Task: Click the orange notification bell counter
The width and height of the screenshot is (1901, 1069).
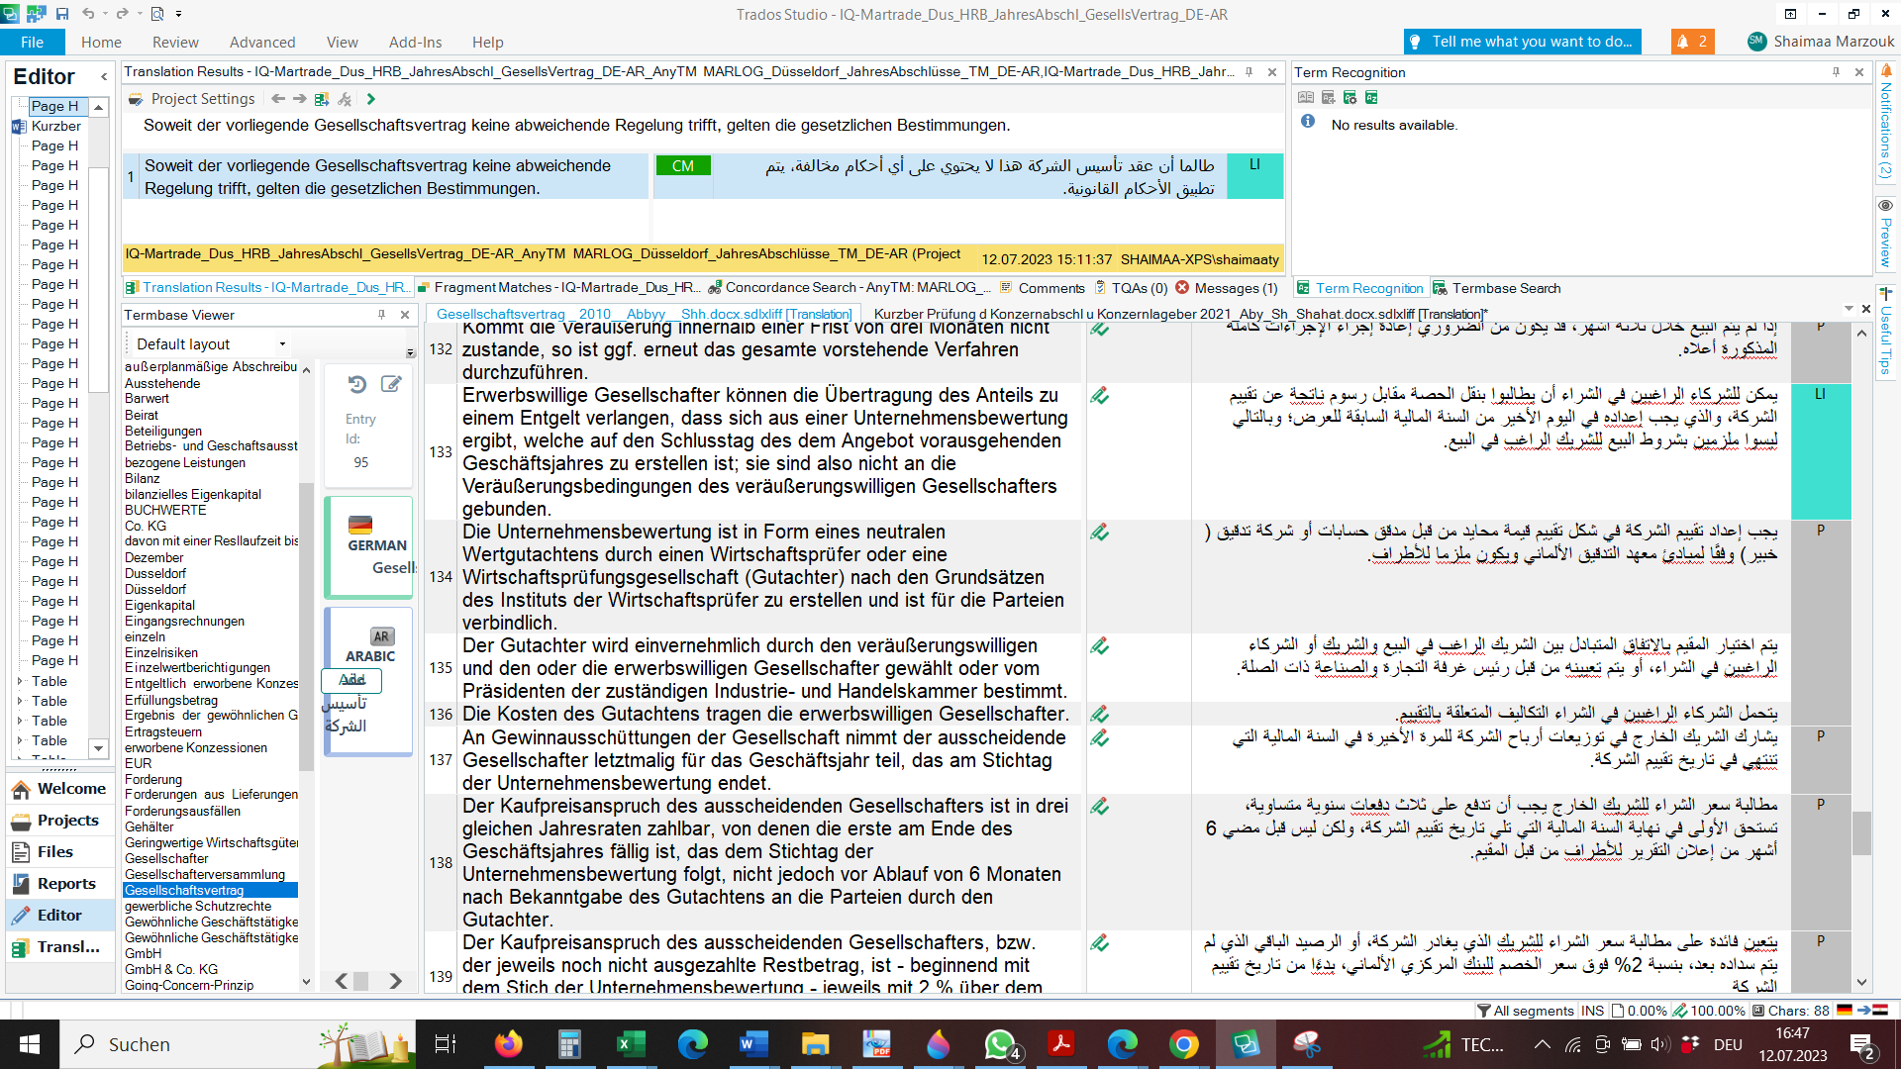Action: point(1692,42)
